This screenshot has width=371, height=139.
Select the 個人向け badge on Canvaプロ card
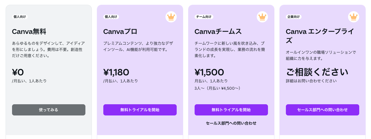111,17
